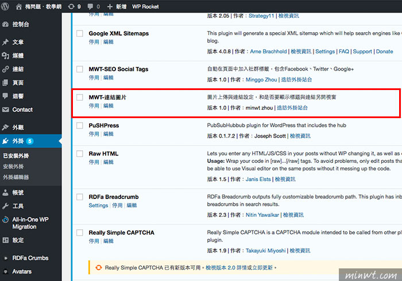Check the MWT-連結圖片 plugin checkbox
The width and height of the screenshot is (402, 281).
point(80,97)
